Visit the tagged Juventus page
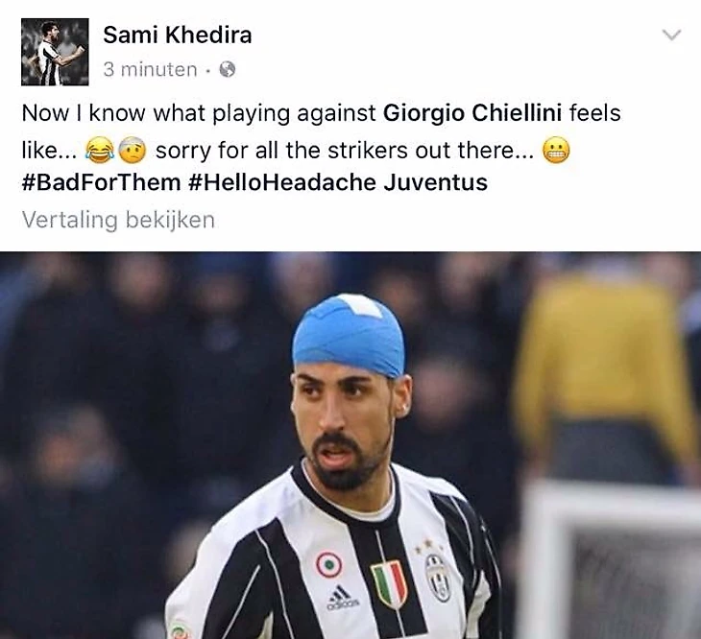Viewport: 701px width, 639px height. (x=435, y=182)
